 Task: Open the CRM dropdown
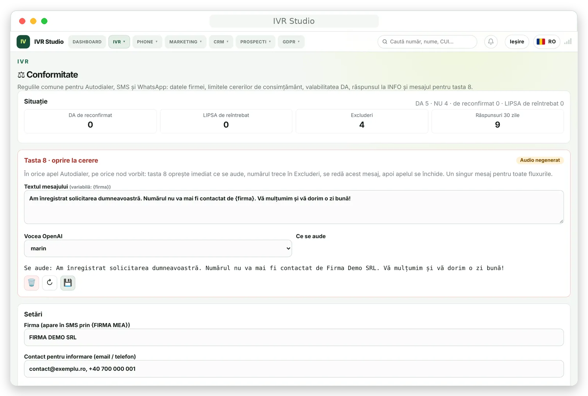click(221, 42)
